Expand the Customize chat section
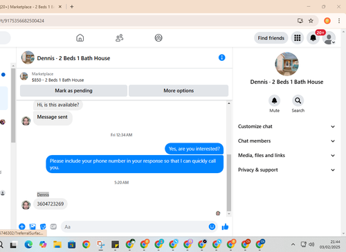Viewport: 346px width, 252px height. click(x=286, y=127)
